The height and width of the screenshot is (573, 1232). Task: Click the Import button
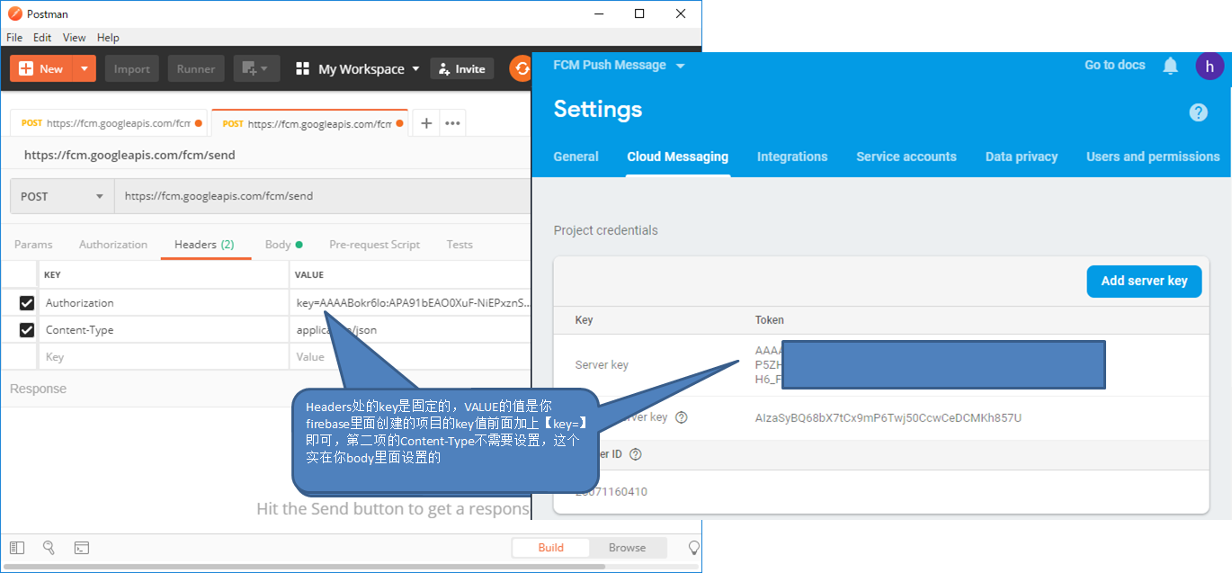pos(131,68)
